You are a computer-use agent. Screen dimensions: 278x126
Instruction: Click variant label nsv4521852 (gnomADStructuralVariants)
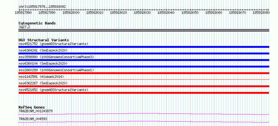pos(53,90)
